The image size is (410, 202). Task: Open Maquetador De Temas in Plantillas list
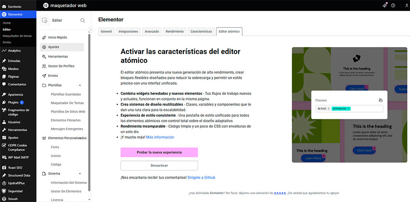pyautogui.click(x=67, y=103)
